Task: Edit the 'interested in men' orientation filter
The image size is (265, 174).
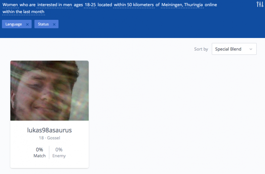Action: (54, 5)
